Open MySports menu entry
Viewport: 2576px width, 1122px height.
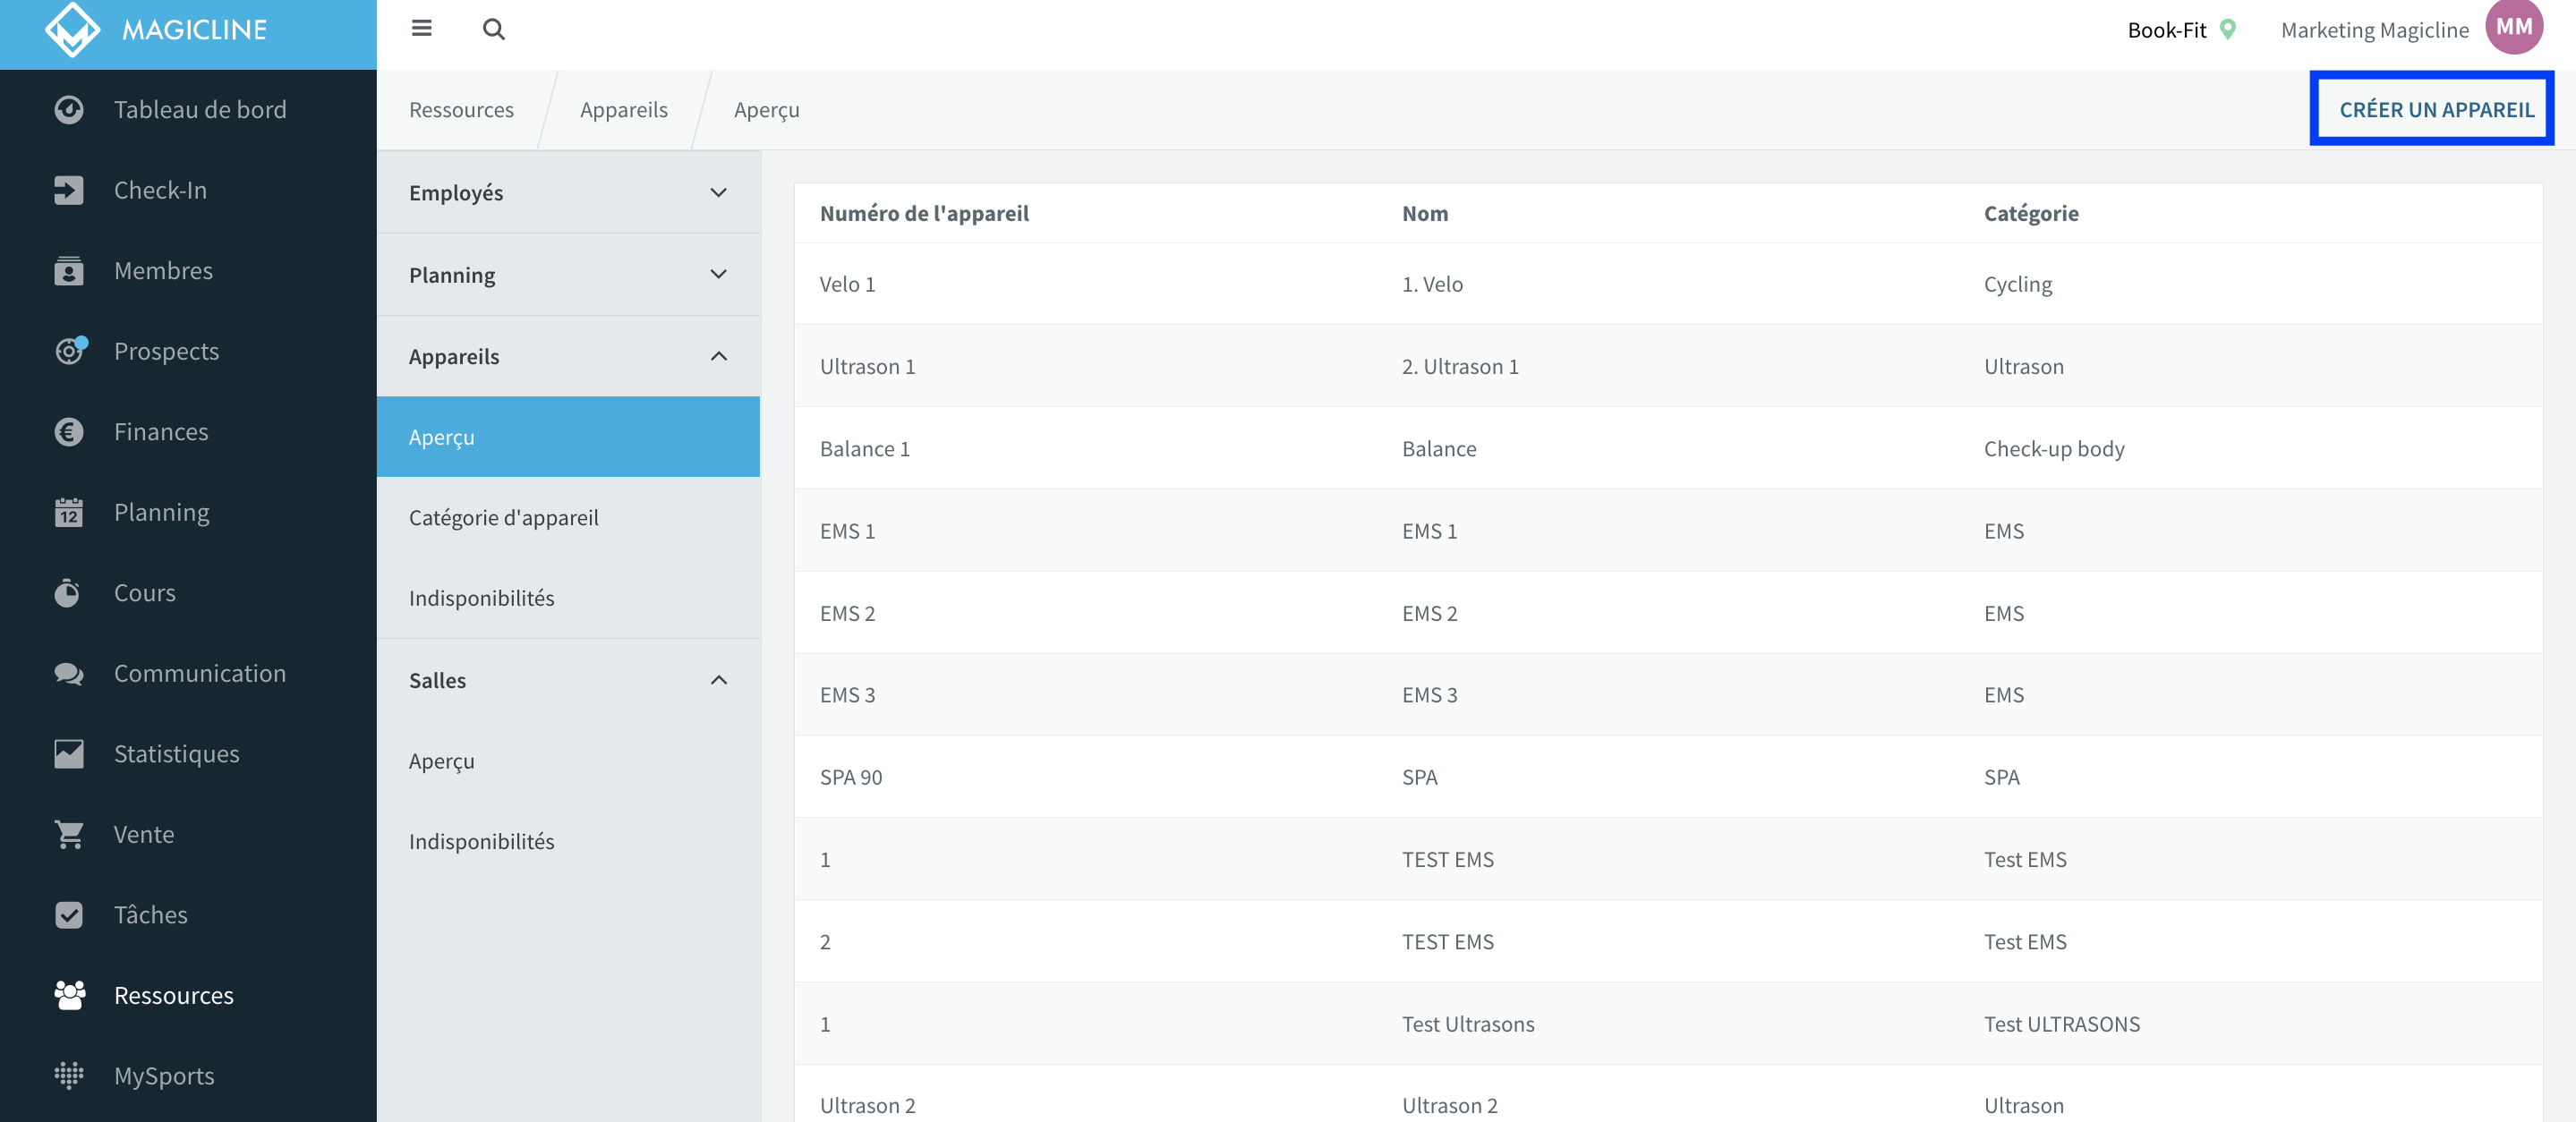point(188,1075)
